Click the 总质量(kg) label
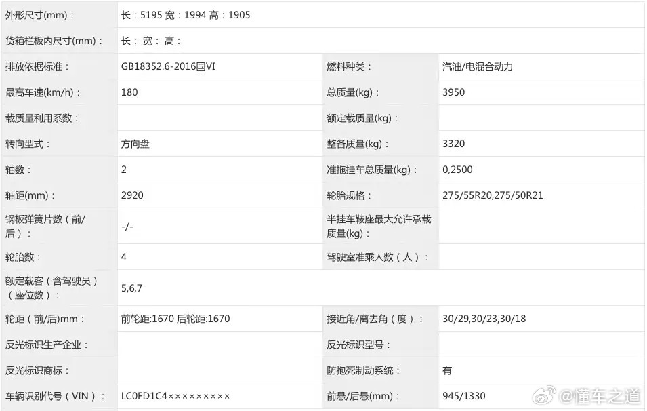 click(x=353, y=92)
